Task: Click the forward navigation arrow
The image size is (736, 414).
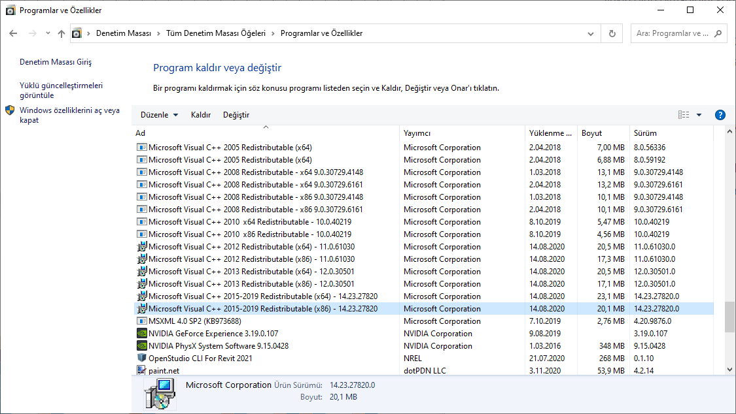Action: point(33,33)
